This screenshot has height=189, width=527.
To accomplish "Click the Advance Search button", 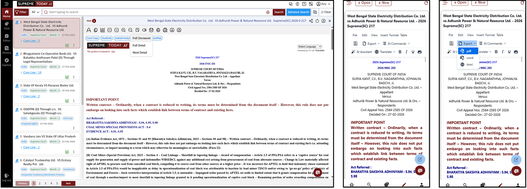I will [298, 12].
